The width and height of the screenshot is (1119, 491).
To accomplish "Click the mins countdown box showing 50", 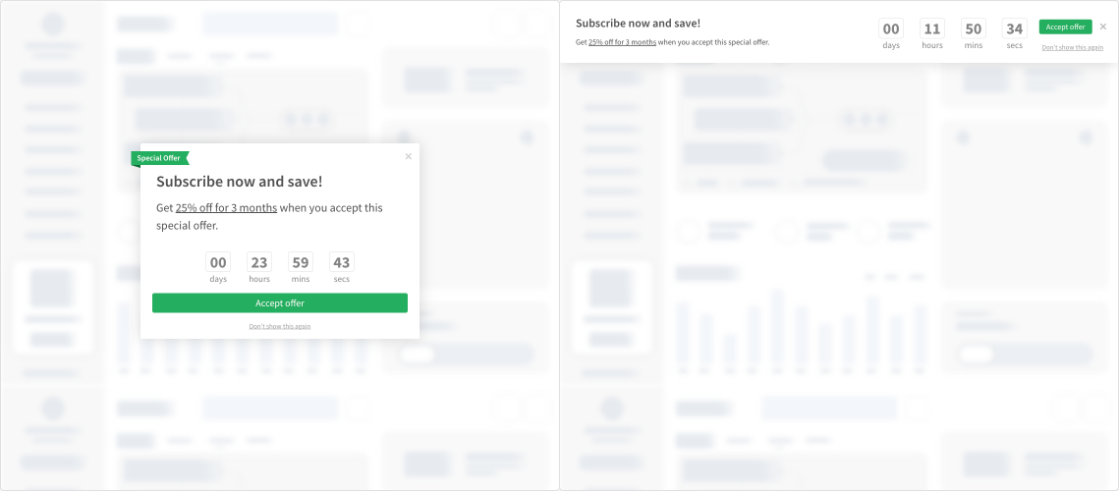I will 974,29.
